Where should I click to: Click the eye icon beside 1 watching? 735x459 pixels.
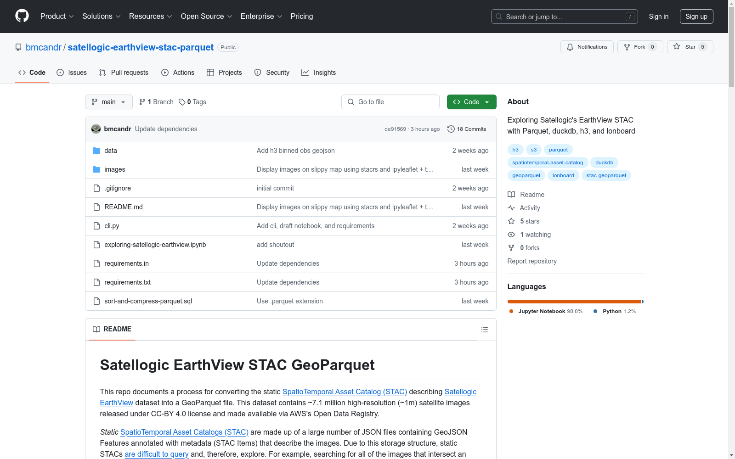click(511, 235)
